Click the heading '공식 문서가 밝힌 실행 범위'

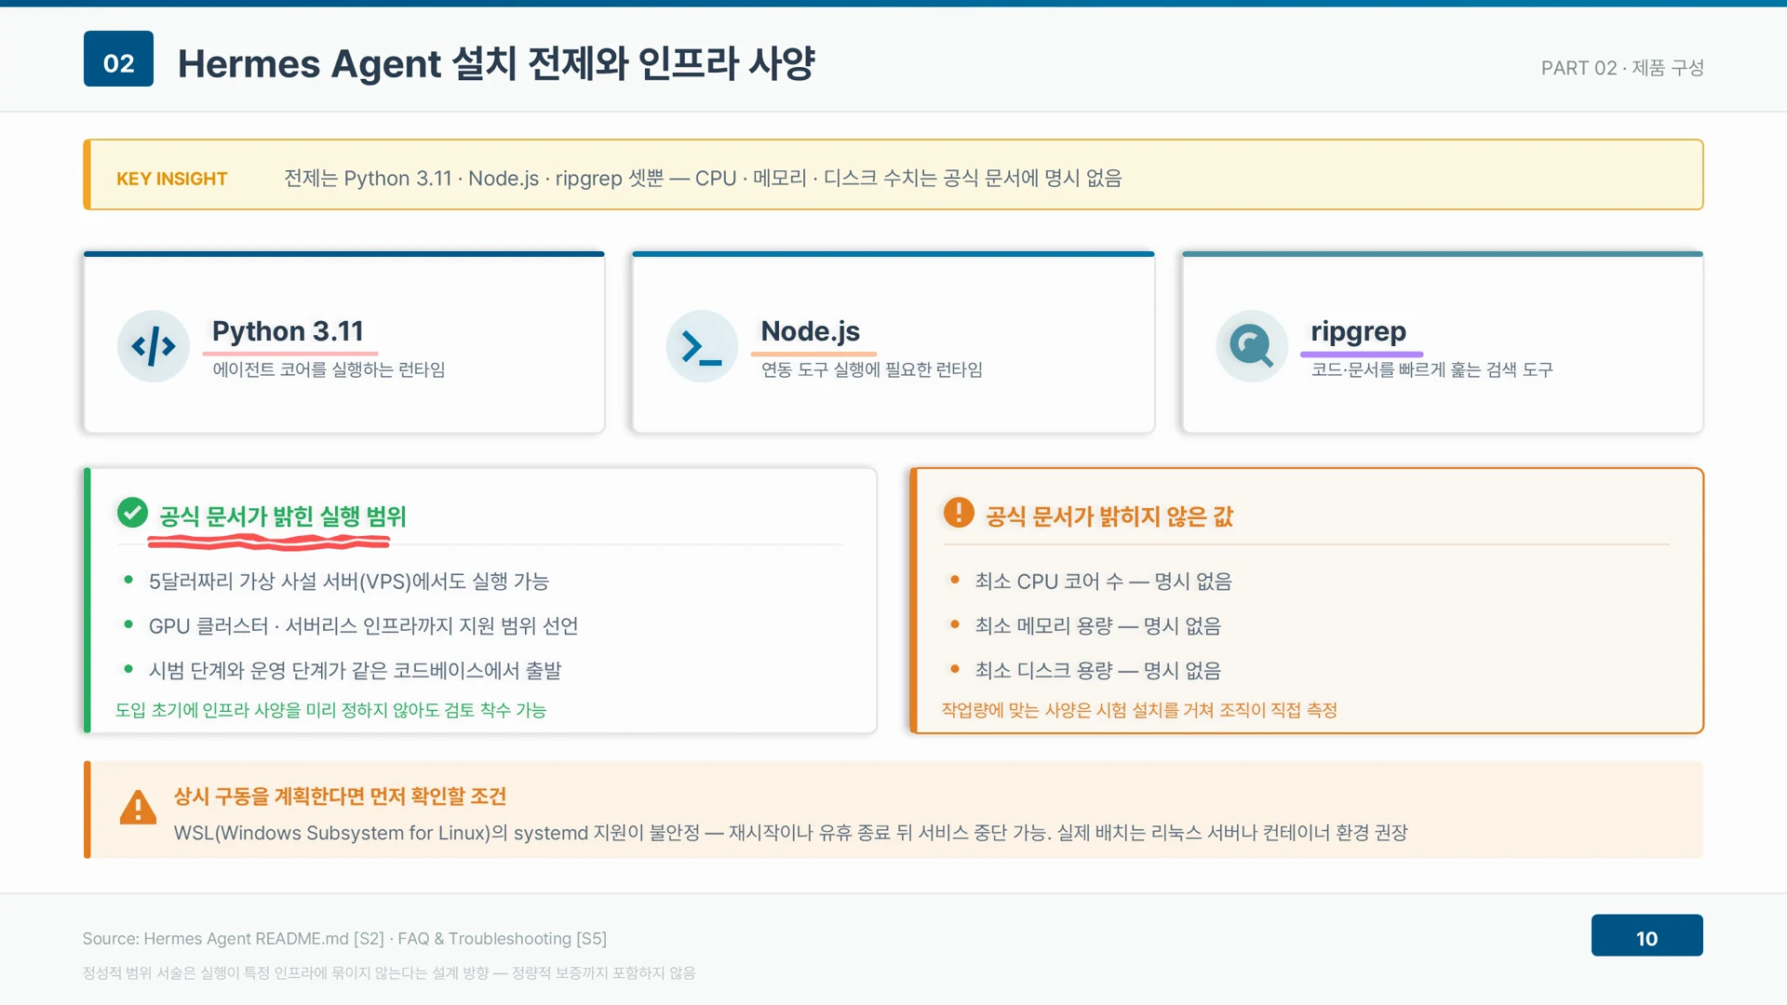coord(283,516)
